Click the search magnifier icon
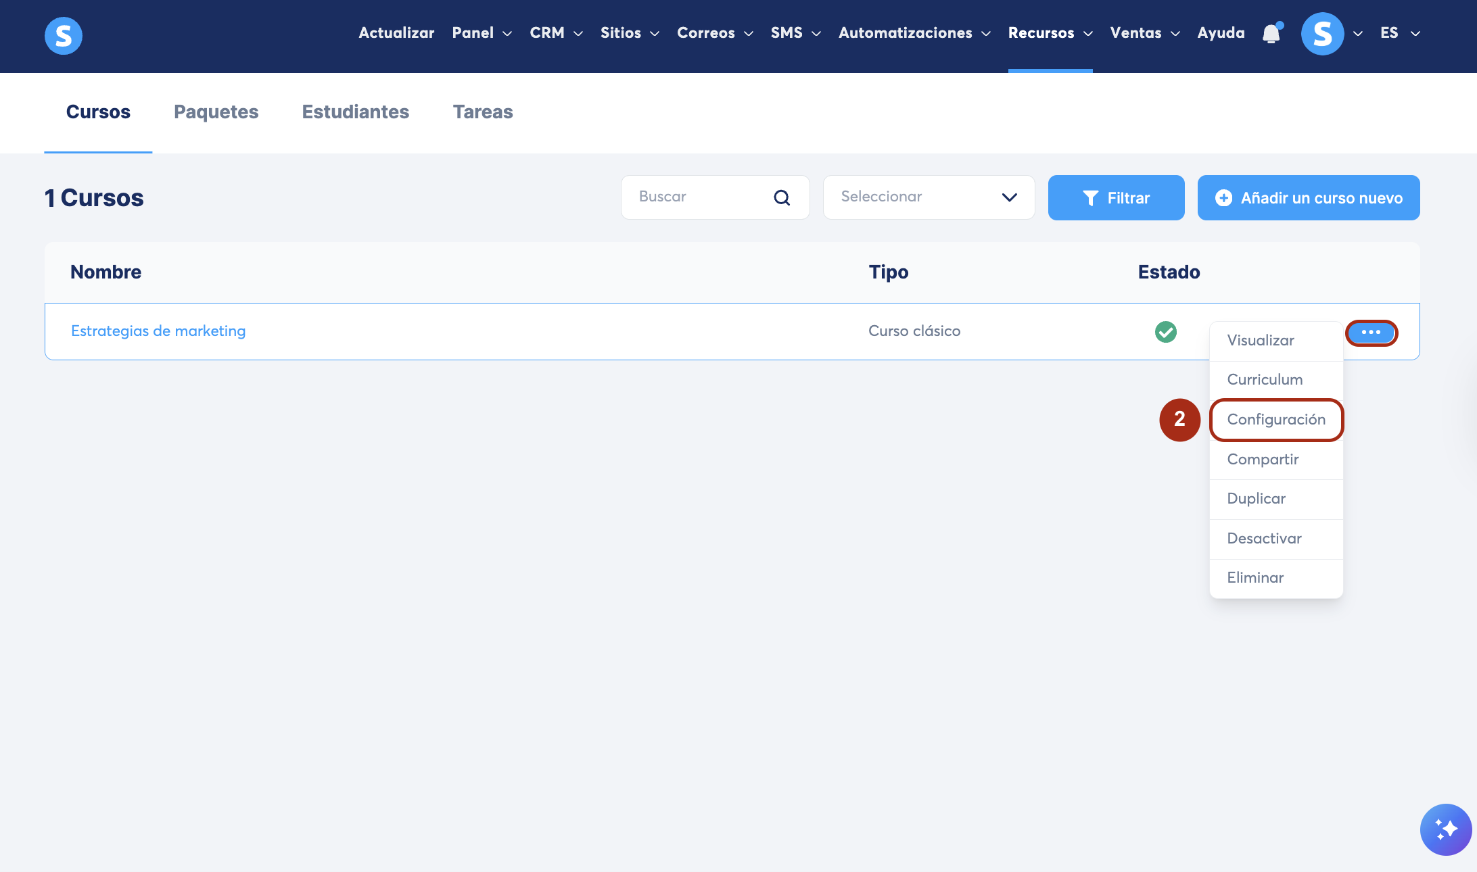Image resolution: width=1477 pixels, height=872 pixels. click(x=782, y=197)
